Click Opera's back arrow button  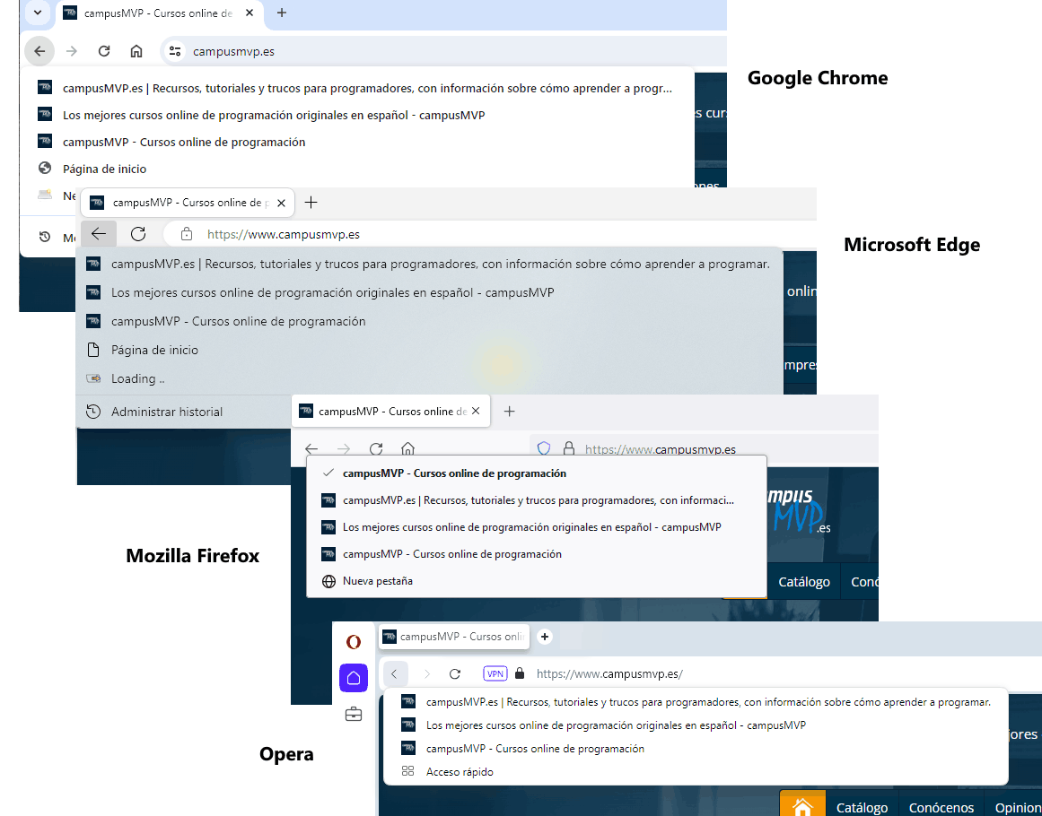point(395,673)
